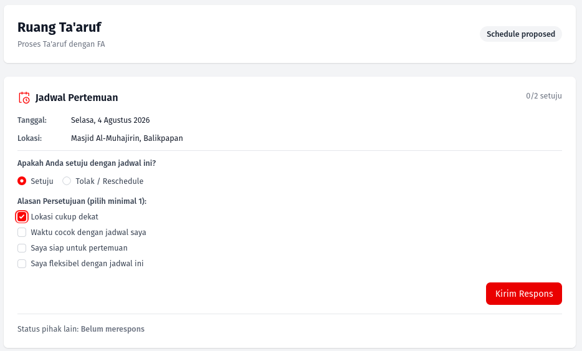Click the location Masjid Al-Muhajirin, Balikpapan
The height and width of the screenshot is (351, 582).
pos(127,138)
